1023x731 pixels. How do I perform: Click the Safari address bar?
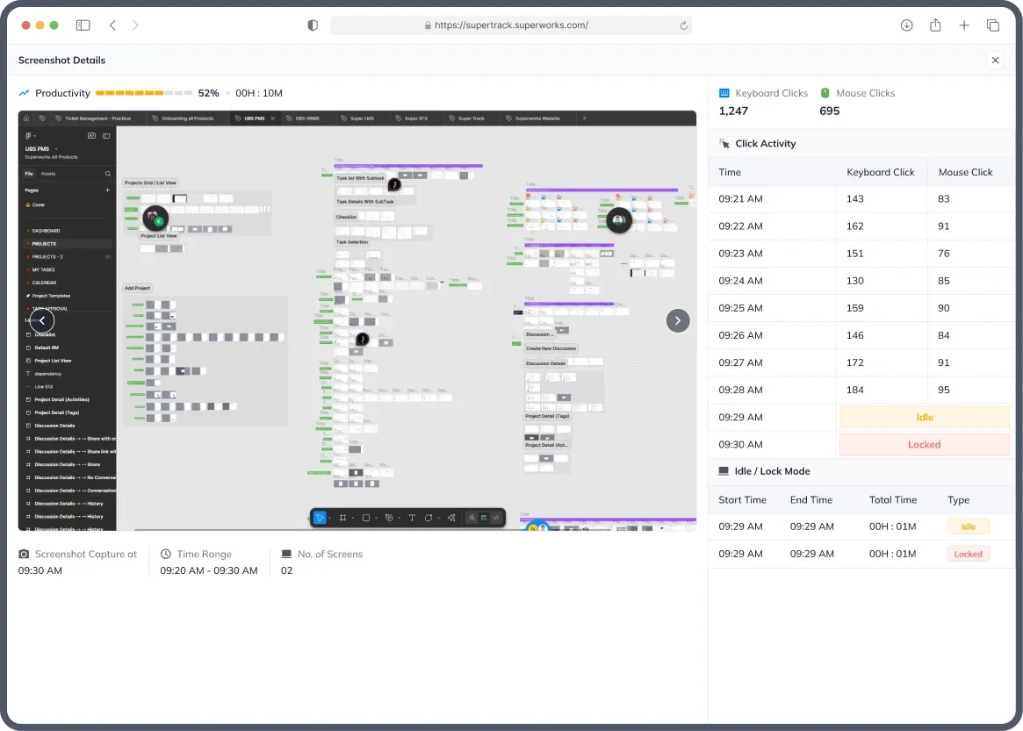(x=511, y=25)
